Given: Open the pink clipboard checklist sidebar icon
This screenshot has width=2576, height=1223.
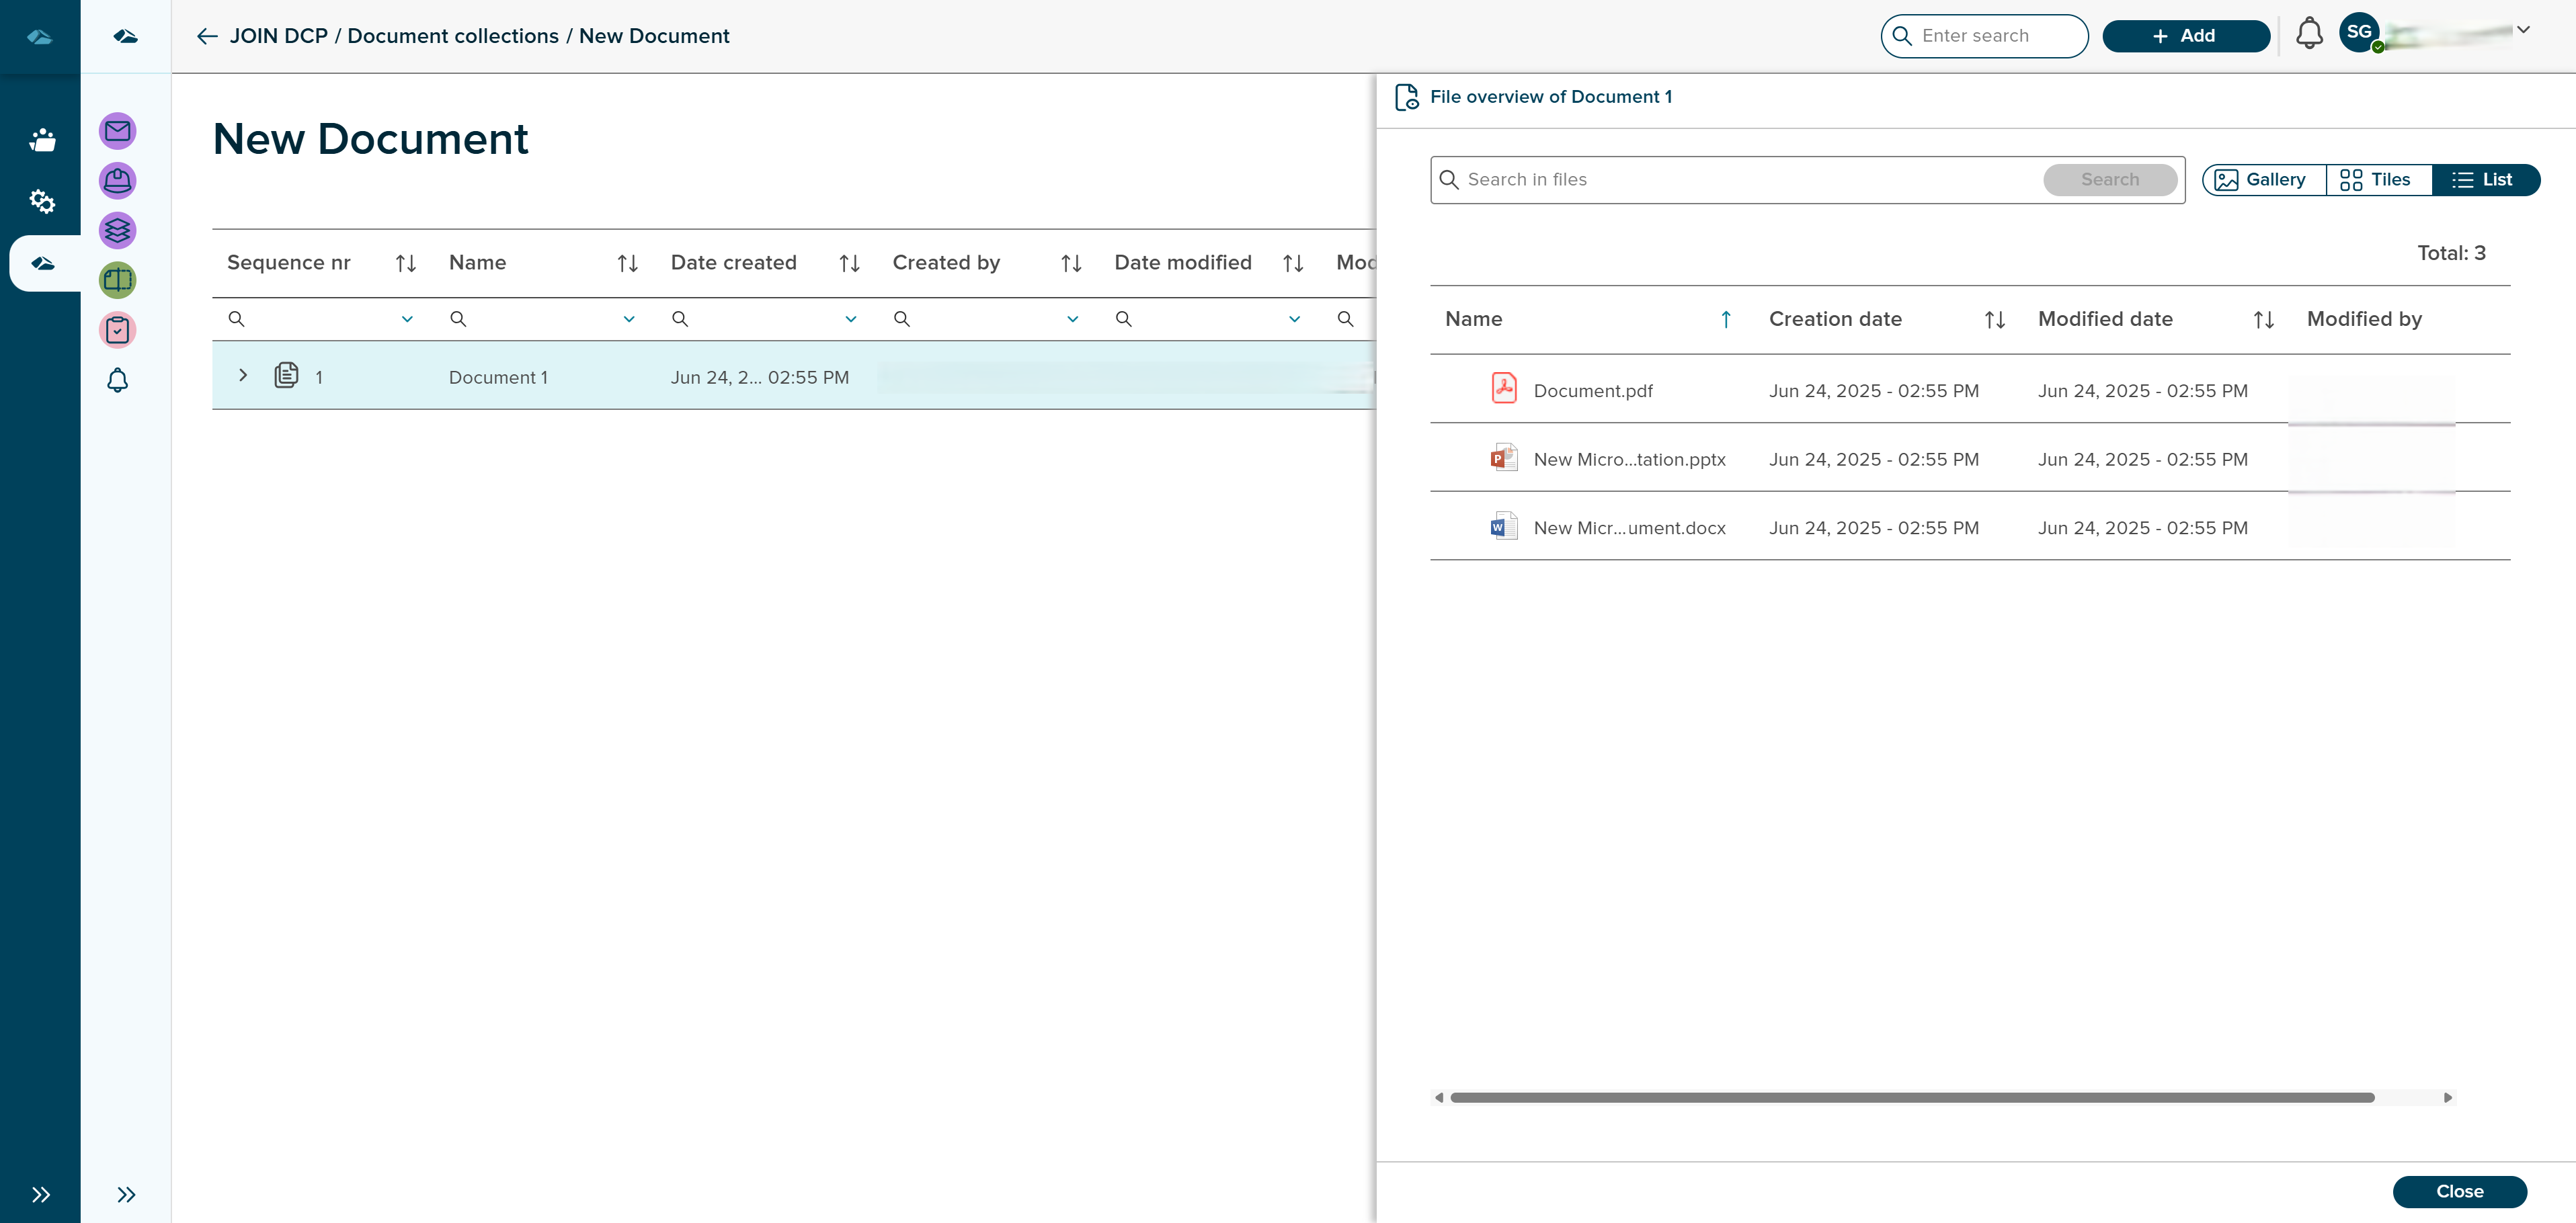Looking at the screenshot, I should tap(117, 330).
